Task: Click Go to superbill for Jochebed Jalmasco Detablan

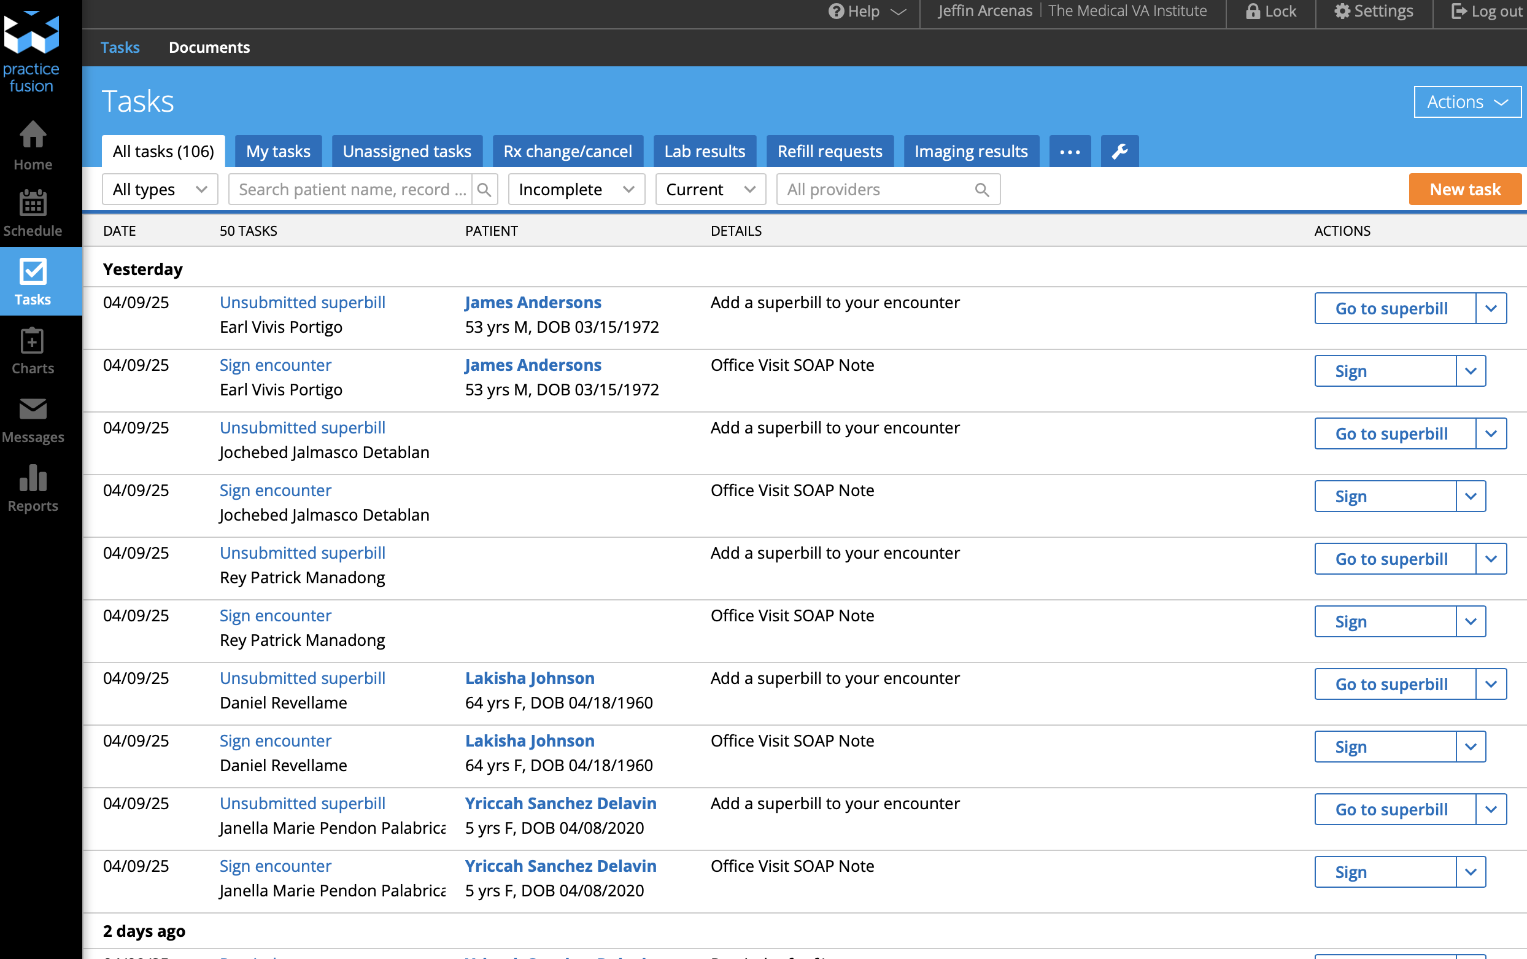Action: point(1395,434)
